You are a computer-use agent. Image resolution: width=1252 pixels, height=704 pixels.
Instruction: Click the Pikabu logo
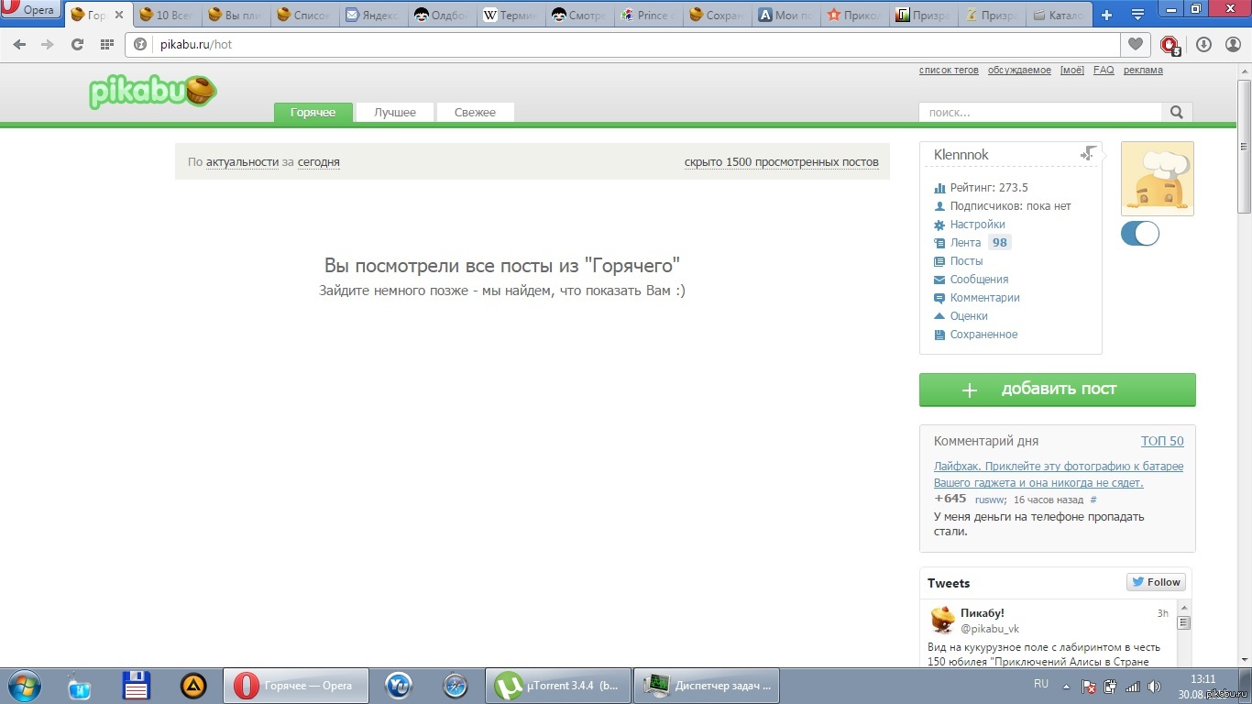153,92
